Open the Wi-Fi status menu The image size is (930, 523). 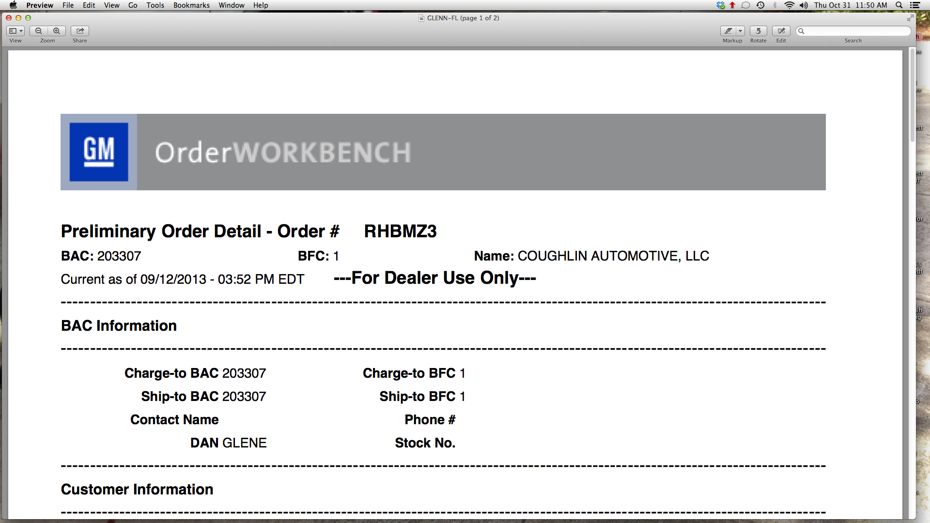[790, 5]
